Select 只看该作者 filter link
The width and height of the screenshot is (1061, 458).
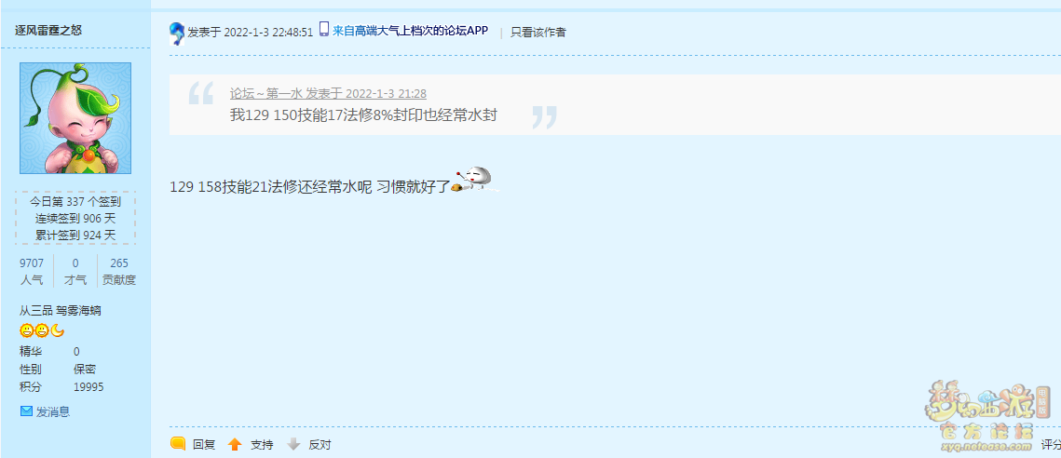tap(537, 32)
